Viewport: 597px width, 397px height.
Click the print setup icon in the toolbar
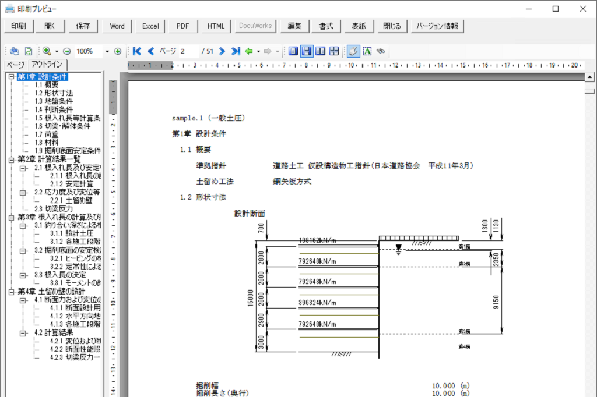[15, 51]
